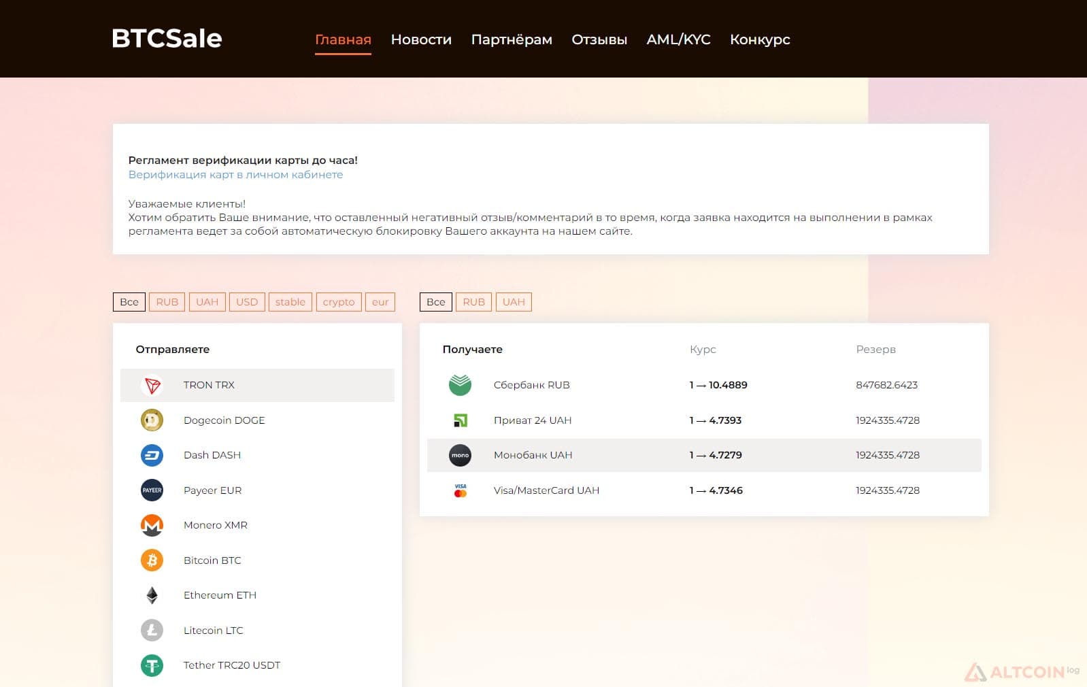This screenshot has width=1087, height=687.
Task: Go to the Партнёрам page
Action: 512,39
